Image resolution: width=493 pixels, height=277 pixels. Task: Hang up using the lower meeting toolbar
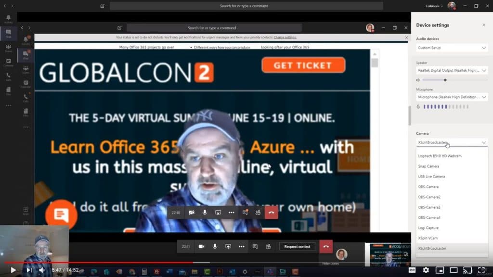(x=326, y=247)
